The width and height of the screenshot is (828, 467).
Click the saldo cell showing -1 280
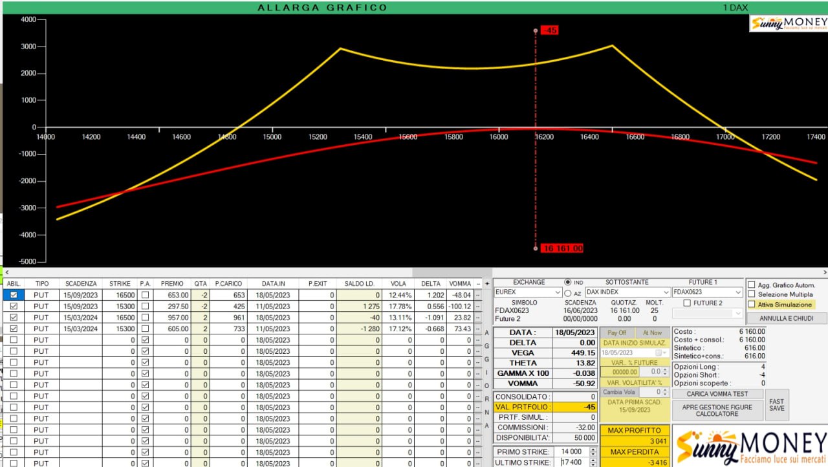coord(359,329)
